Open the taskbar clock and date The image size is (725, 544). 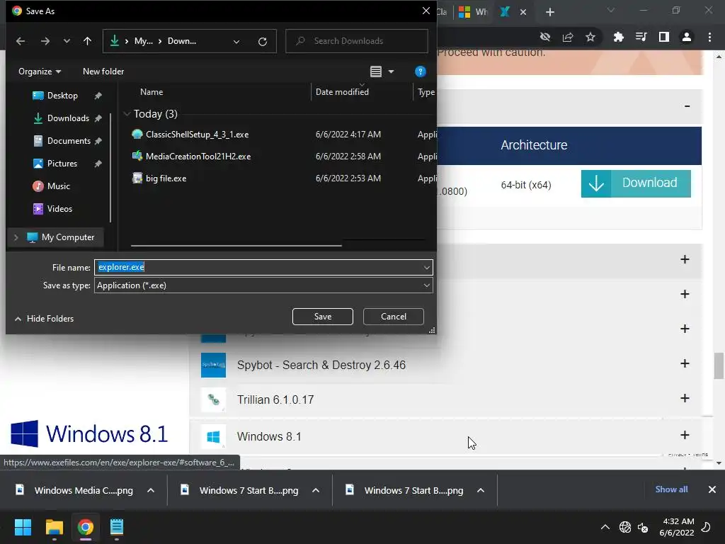[x=677, y=527]
